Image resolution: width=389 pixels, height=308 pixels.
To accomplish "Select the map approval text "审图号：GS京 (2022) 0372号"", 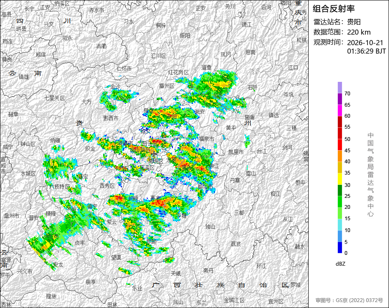I will point(349,300).
